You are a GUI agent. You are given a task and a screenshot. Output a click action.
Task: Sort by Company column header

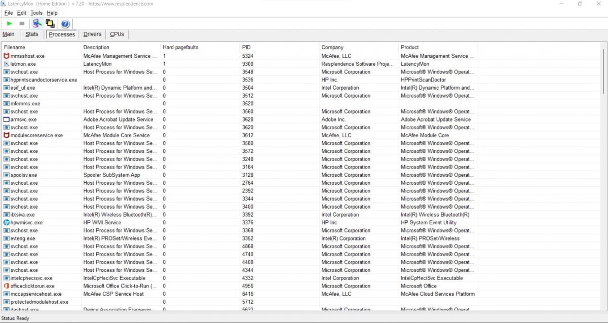[x=359, y=47]
